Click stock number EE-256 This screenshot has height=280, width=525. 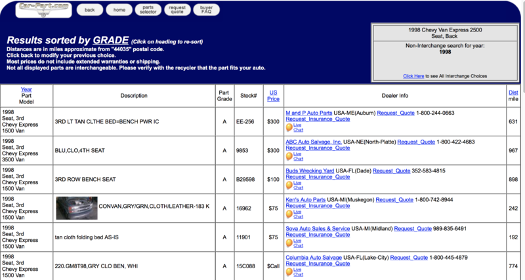click(245, 122)
